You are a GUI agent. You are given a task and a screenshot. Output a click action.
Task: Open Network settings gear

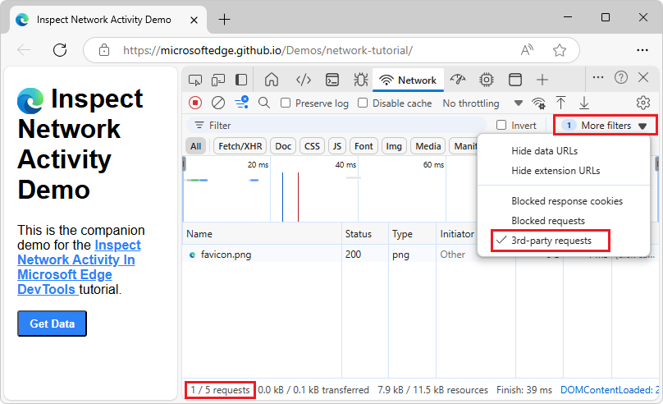643,103
